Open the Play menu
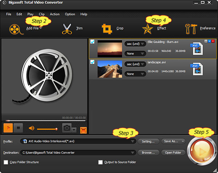218x173 pixels. 30,14
